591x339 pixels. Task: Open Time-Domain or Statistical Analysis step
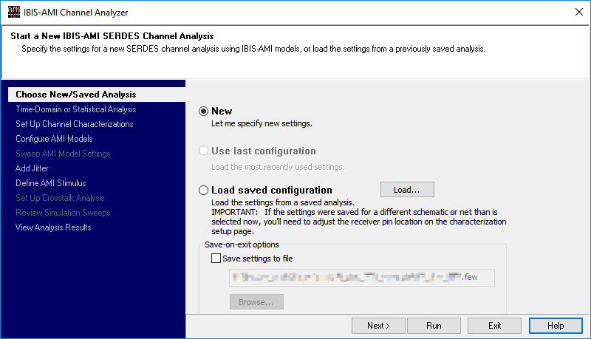tap(75, 109)
